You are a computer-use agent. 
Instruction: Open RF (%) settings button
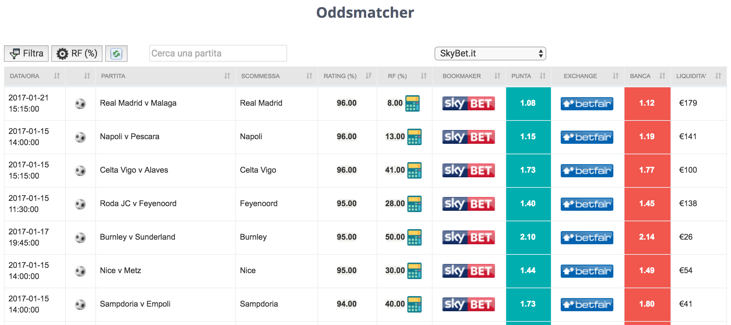coord(77,54)
